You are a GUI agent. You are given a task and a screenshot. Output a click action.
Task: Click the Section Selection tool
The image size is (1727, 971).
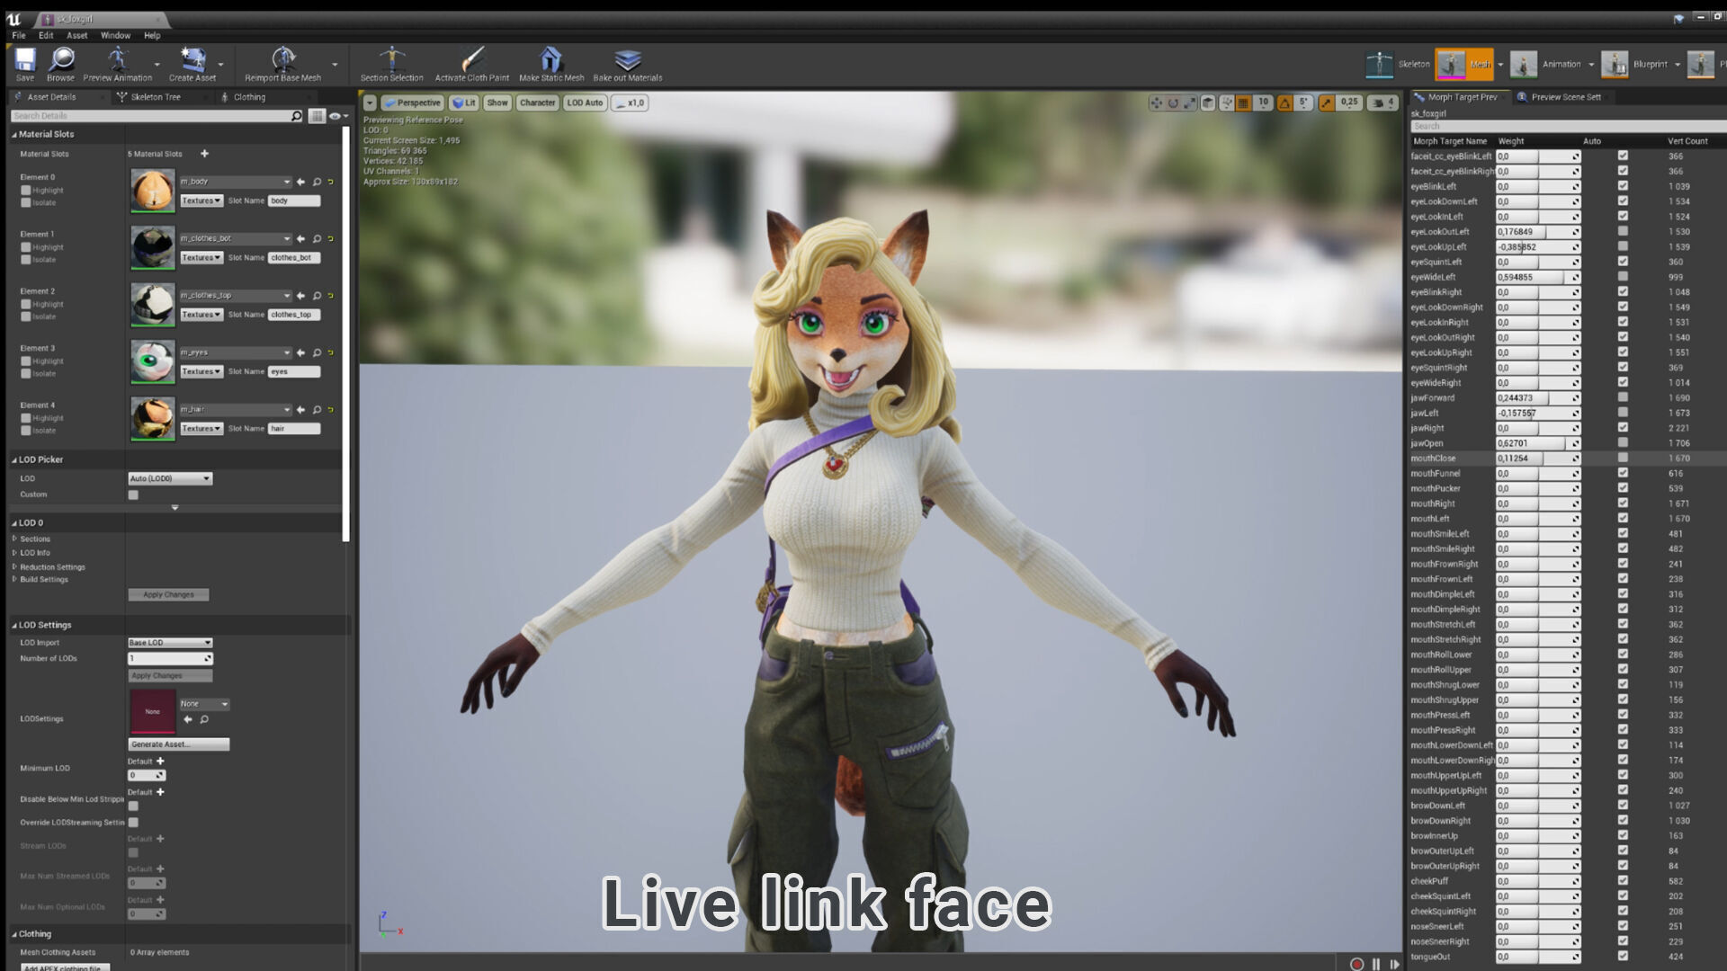[392, 63]
